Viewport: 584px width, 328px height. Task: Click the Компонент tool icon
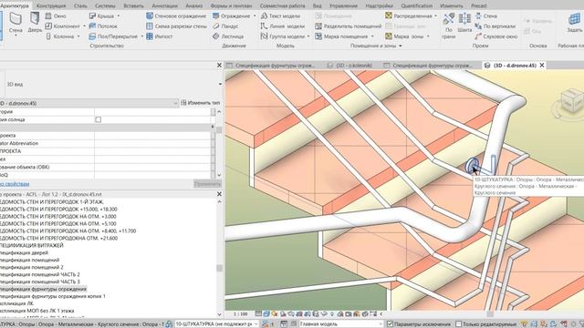48,26
